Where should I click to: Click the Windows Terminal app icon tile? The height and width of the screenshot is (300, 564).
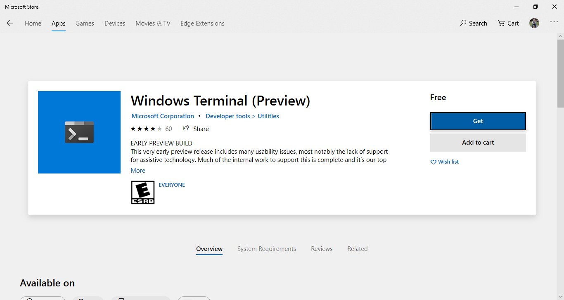(x=79, y=132)
